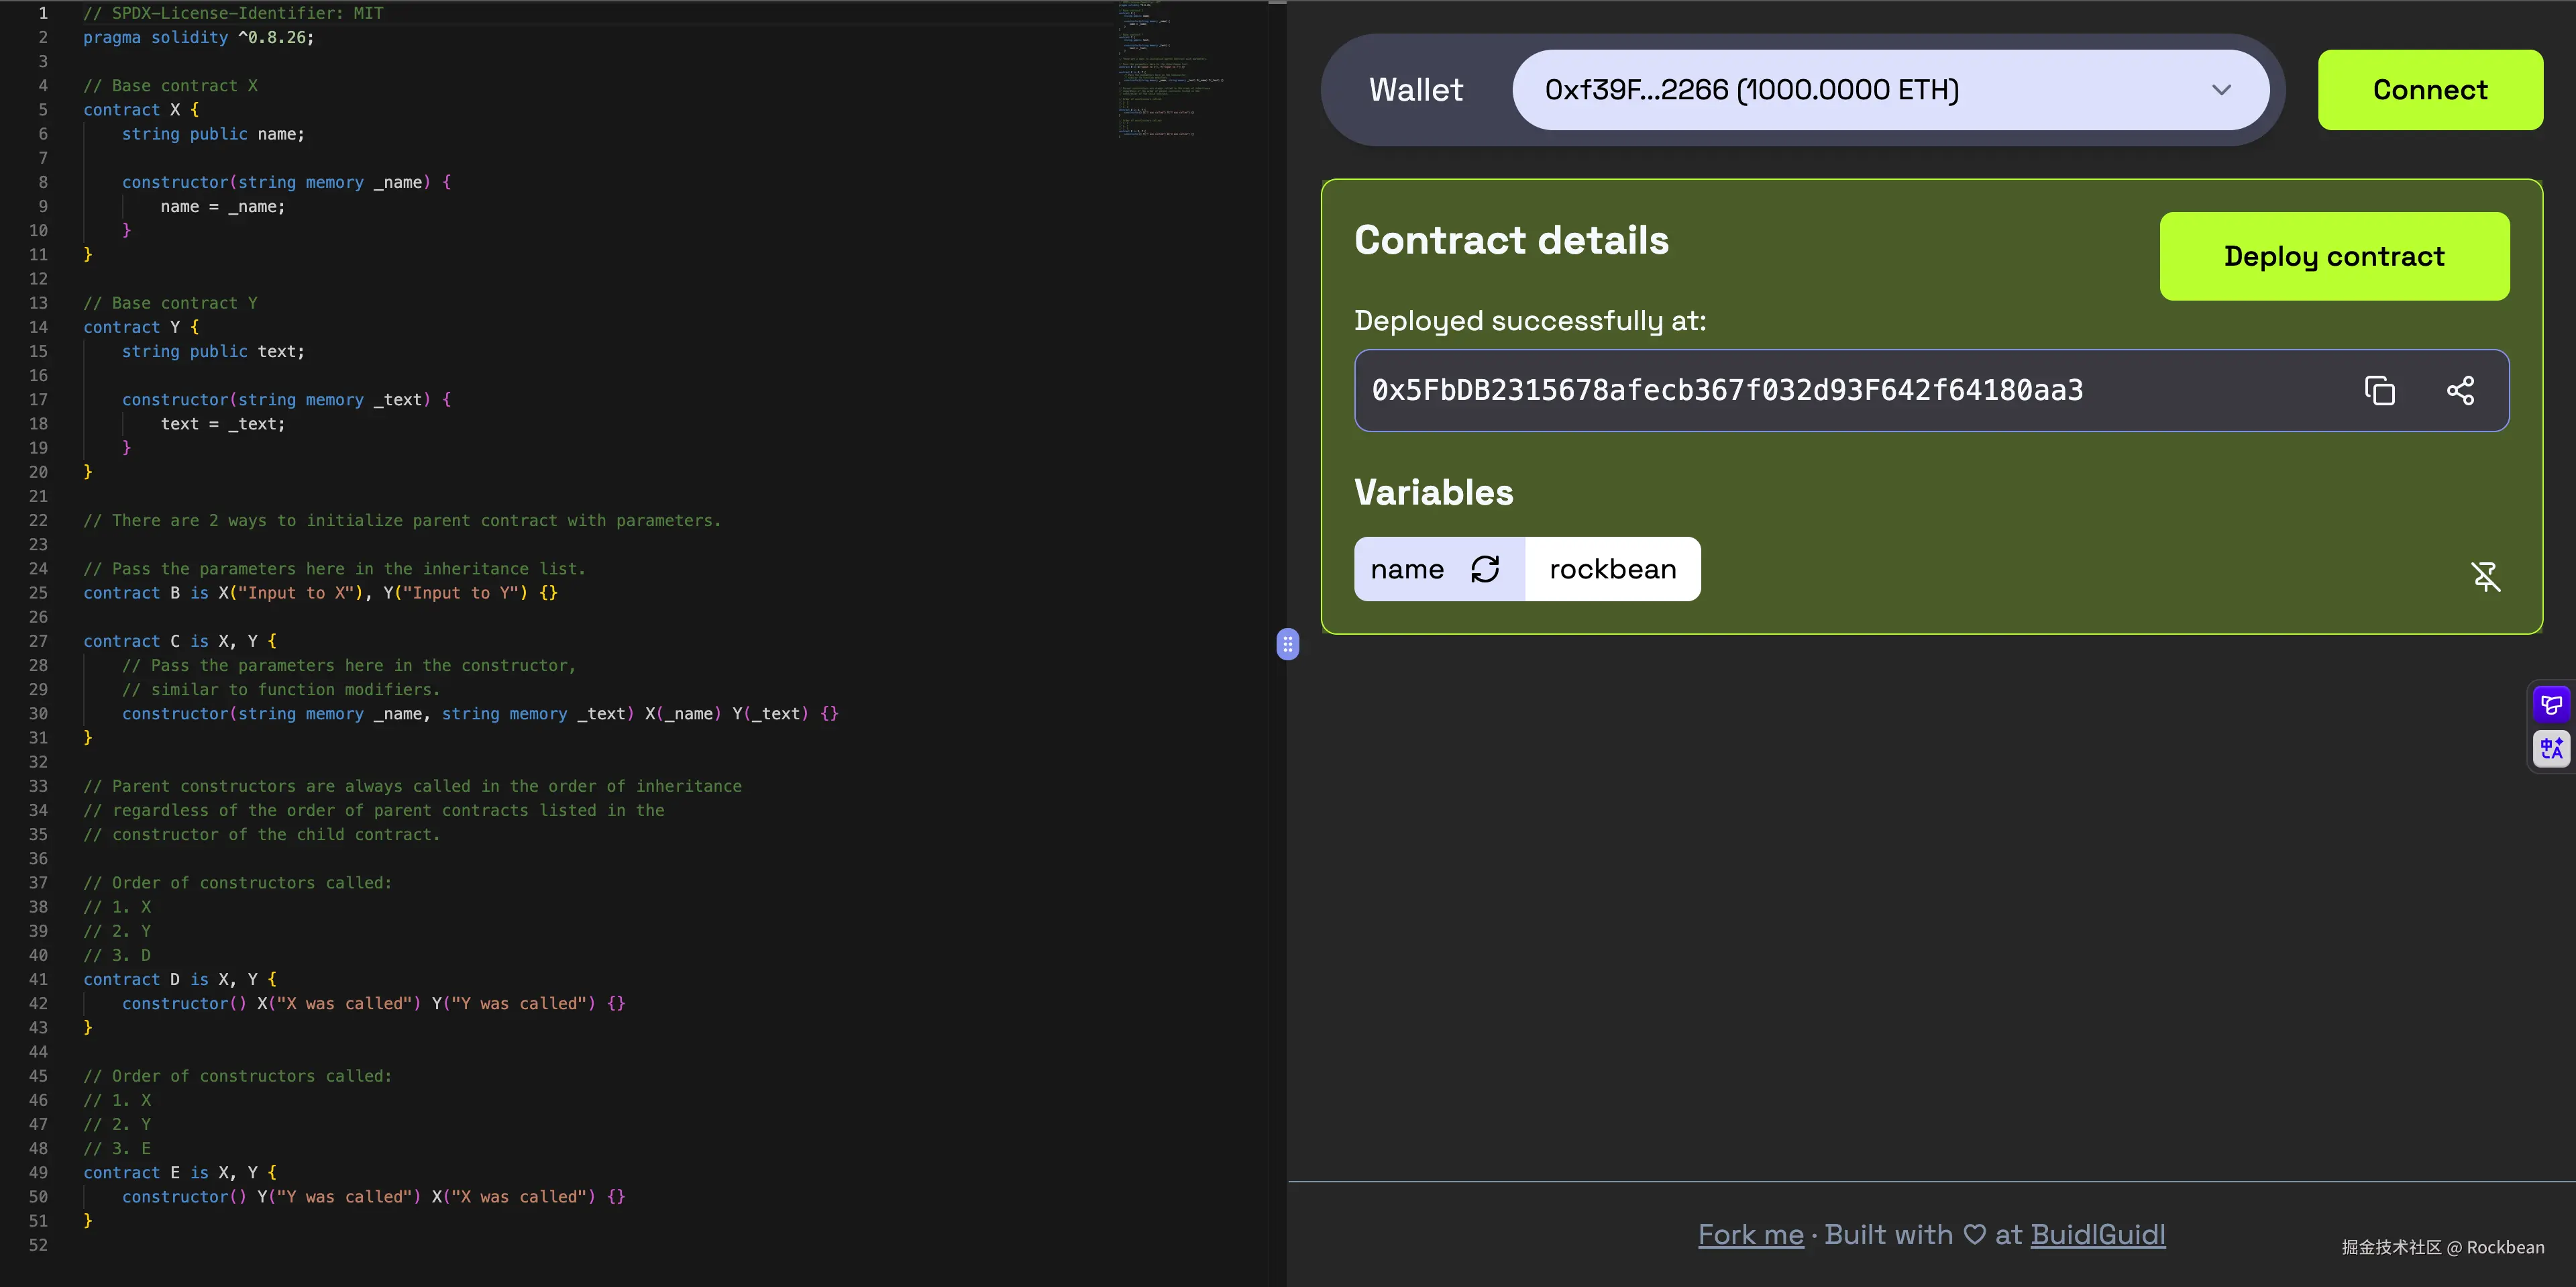This screenshot has width=2576, height=1287.
Task: Click the Variables section heading
Action: tap(1433, 492)
